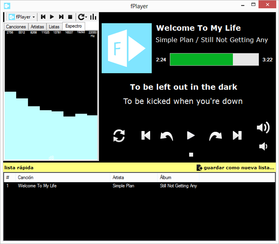Rewind using the curved back arrow
The image size is (279, 244).
(x=167, y=136)
